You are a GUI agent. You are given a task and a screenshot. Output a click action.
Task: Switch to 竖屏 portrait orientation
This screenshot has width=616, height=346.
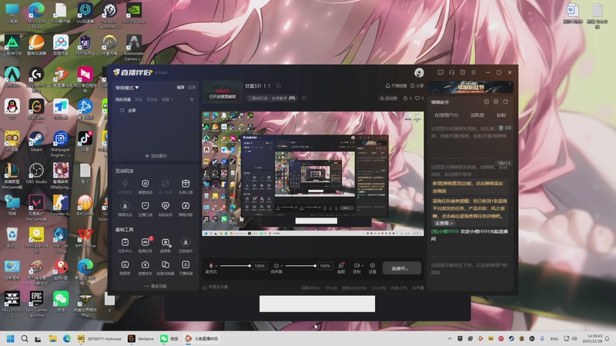192,88
